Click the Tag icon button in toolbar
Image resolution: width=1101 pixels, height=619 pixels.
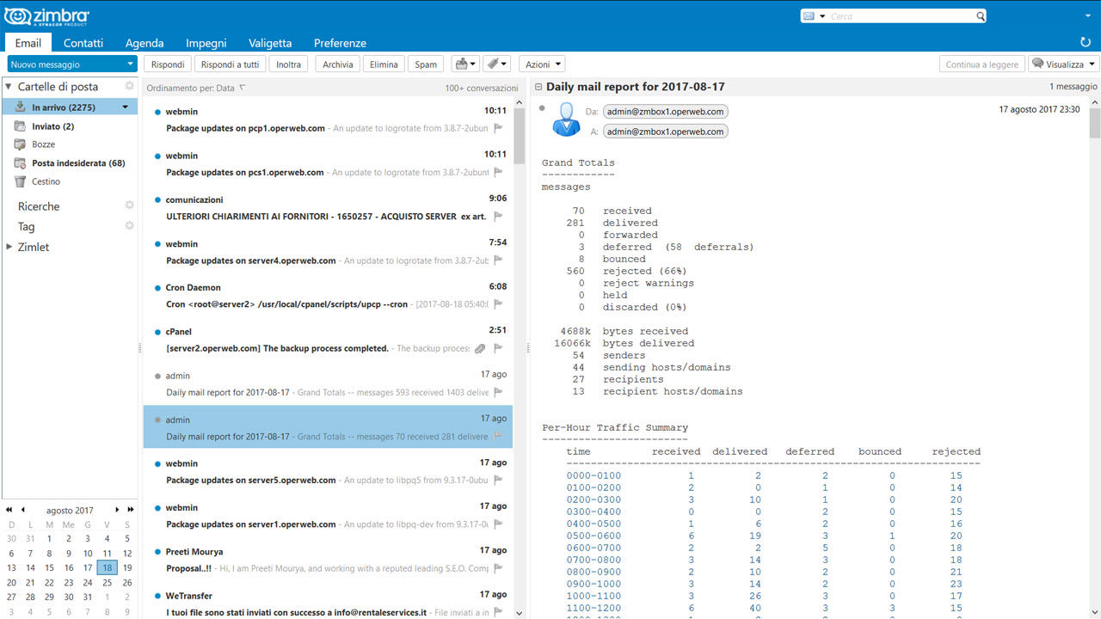coord(496,64)
